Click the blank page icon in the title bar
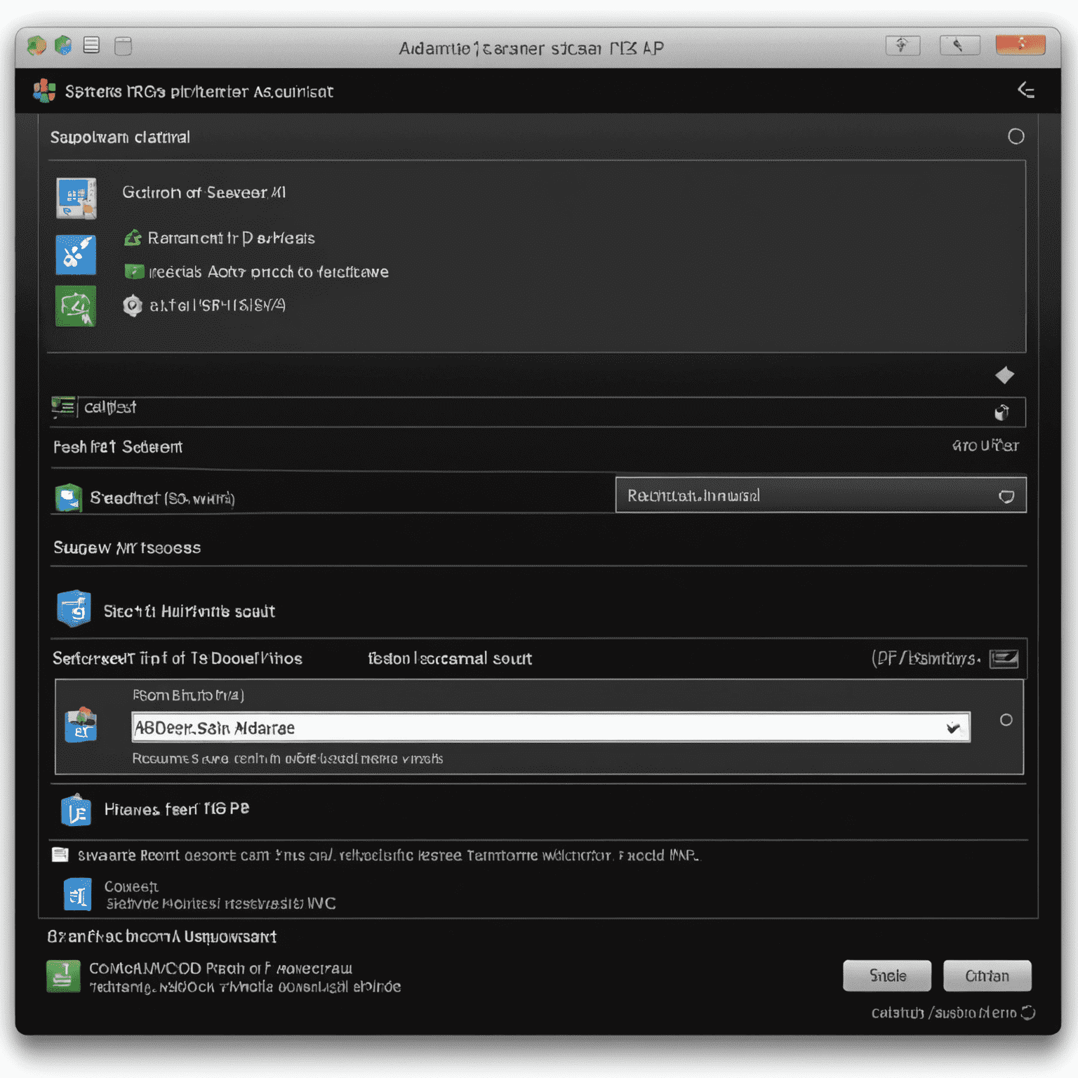 pyautogui.click(x=123, y=46)
